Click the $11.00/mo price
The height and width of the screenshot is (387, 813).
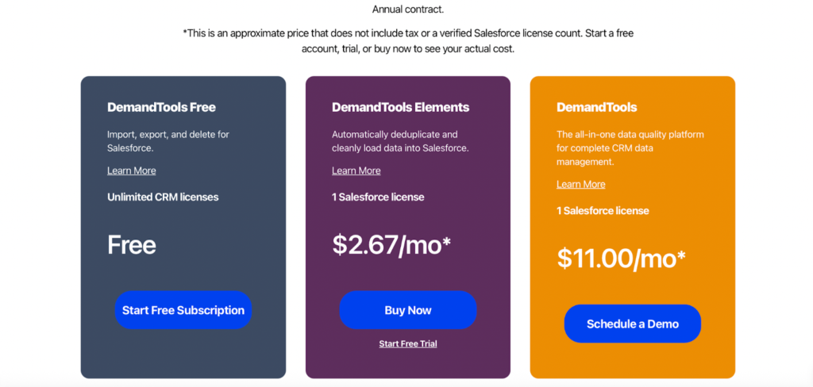pyautogui.click(x=622, y=258)
